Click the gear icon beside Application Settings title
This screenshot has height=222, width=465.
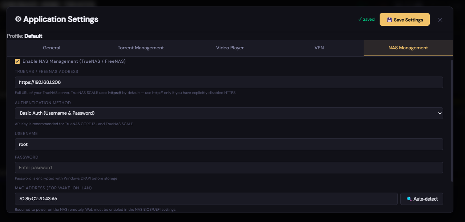pos(18,19)
